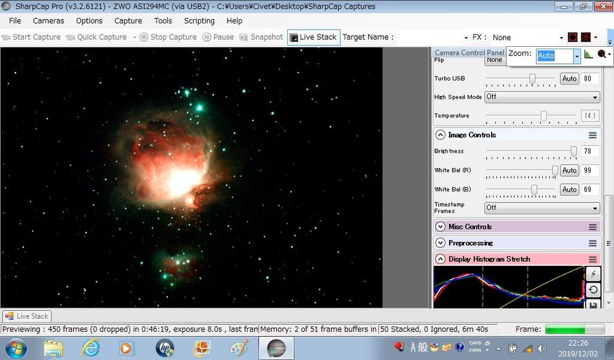Open the toolbar overflow arrow at the right end

point(610,41)
